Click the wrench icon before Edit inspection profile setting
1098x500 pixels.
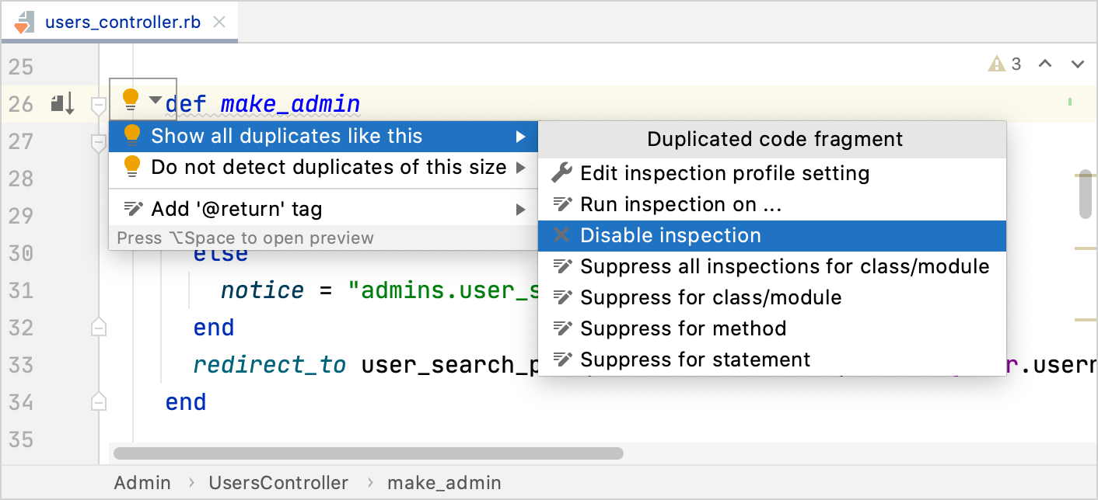click(561, 172)
